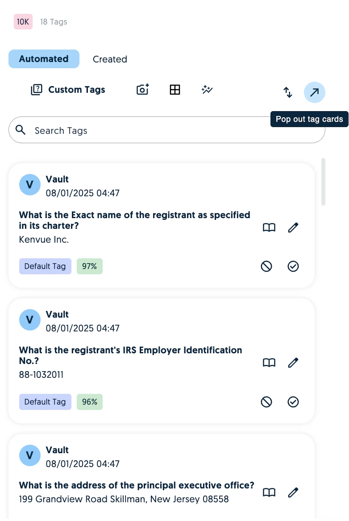Click the 18 Tags count label

tap(54, 21)
